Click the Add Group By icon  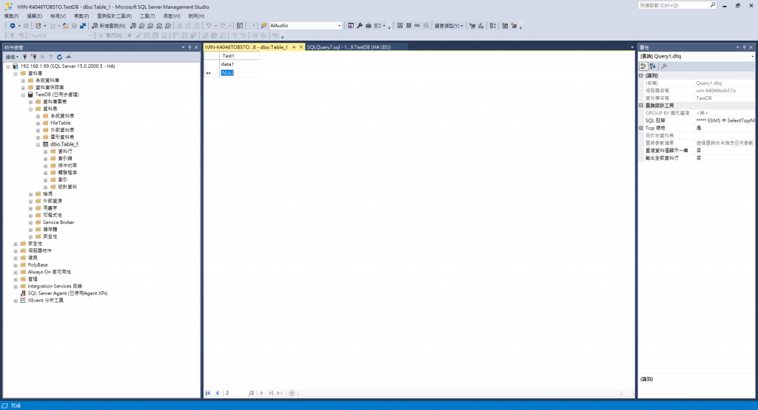(493, 26)
